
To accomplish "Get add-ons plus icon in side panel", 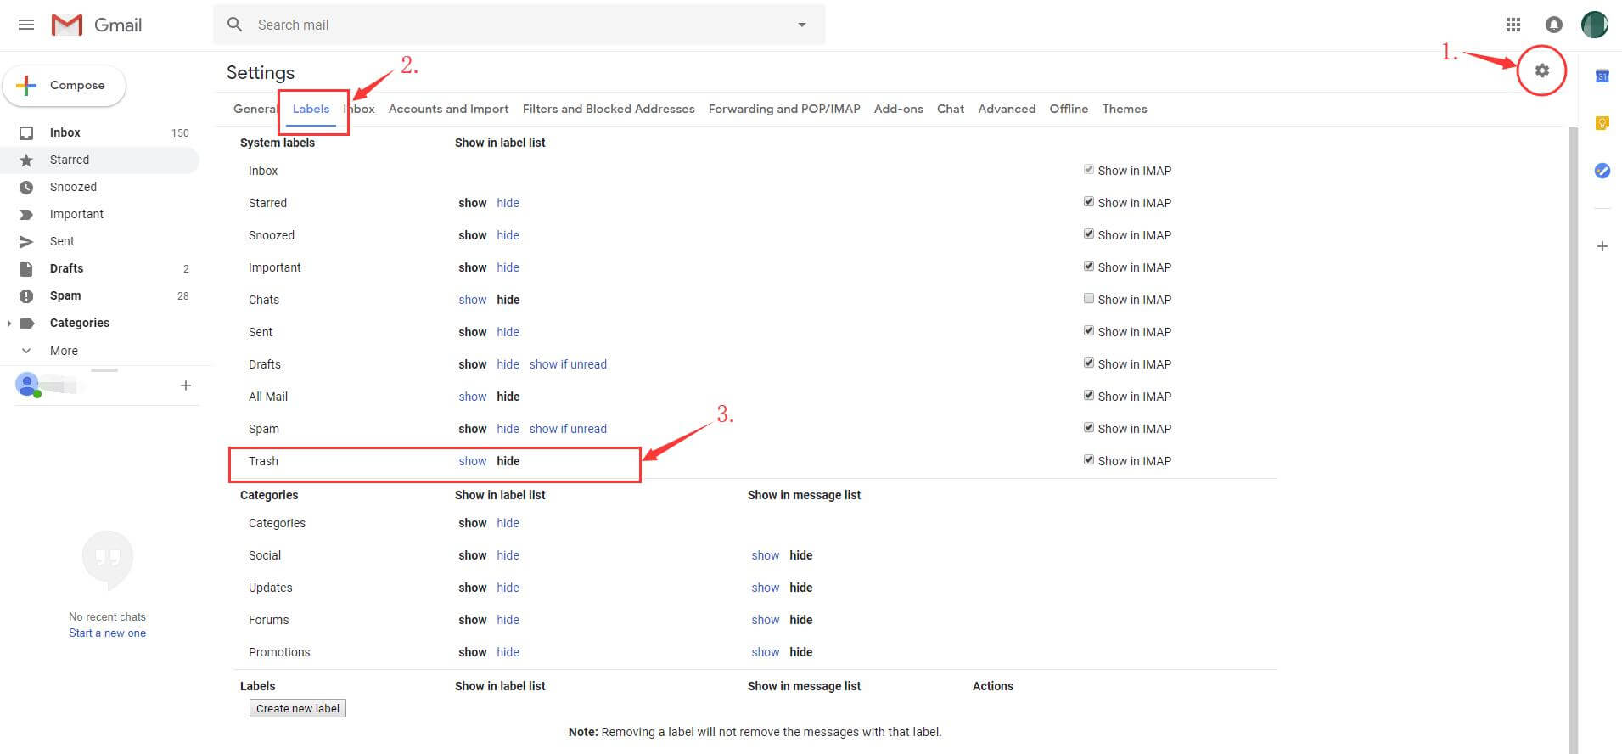I will 1602,246.
